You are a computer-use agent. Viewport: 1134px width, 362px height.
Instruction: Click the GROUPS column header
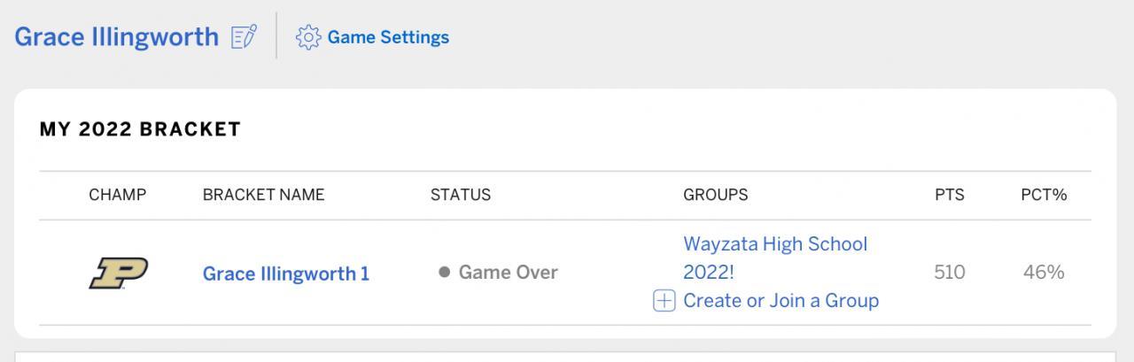click(x=715, y=195)
